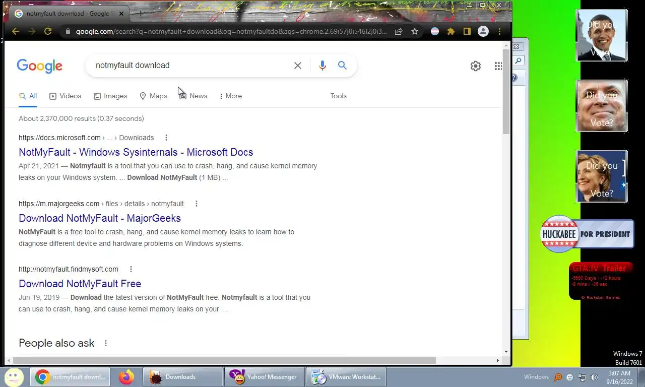Expand the More search filter menu
Viewport: 645px width, 387px height.
[x=230, y=96]
